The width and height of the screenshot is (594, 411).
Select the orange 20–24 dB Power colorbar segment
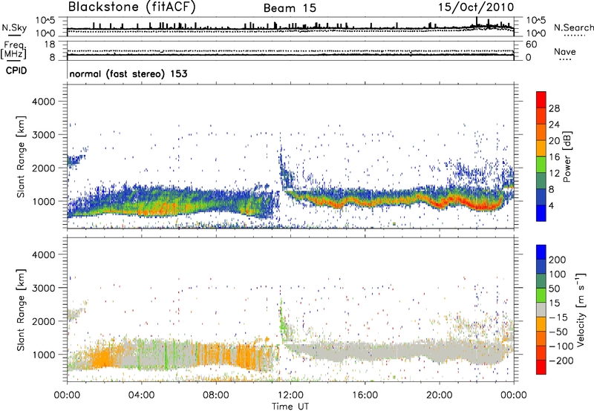[541, 132]
